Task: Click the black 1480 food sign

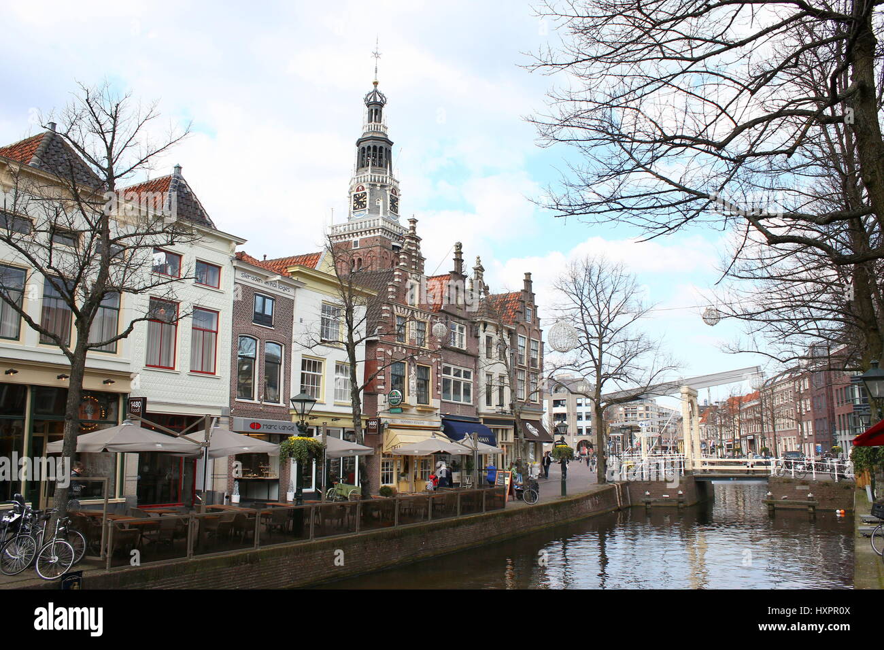Action: [x=137, y=407]
